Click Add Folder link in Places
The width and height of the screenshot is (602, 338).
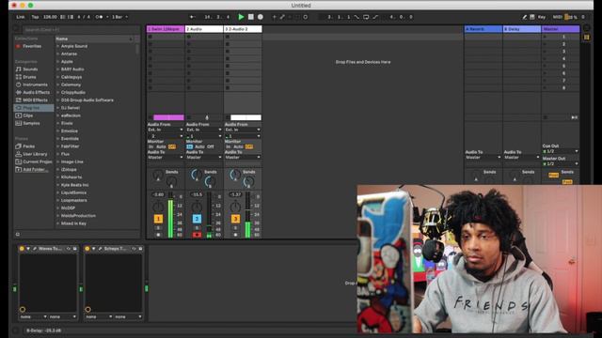[36, 169]
